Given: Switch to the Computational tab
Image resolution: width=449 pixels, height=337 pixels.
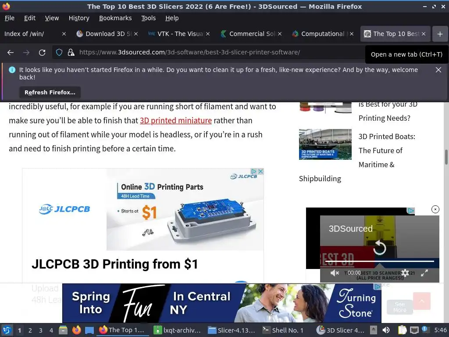Looking at the screenshot, I should (319, 34).
